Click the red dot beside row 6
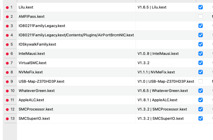Image resolution: width=213 pixels, height=140 pixels. (7, 54)
